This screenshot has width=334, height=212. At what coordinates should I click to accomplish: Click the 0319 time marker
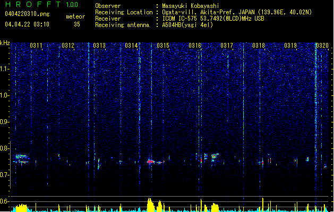(x=290, y=46)
